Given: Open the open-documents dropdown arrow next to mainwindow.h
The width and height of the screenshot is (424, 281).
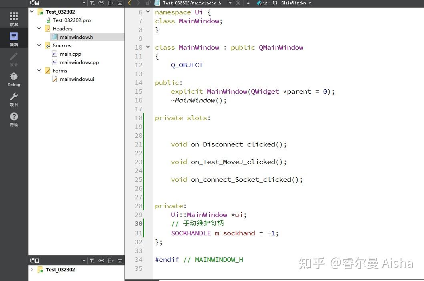Looking at the screenshot, I should click(x=230, y=3).
